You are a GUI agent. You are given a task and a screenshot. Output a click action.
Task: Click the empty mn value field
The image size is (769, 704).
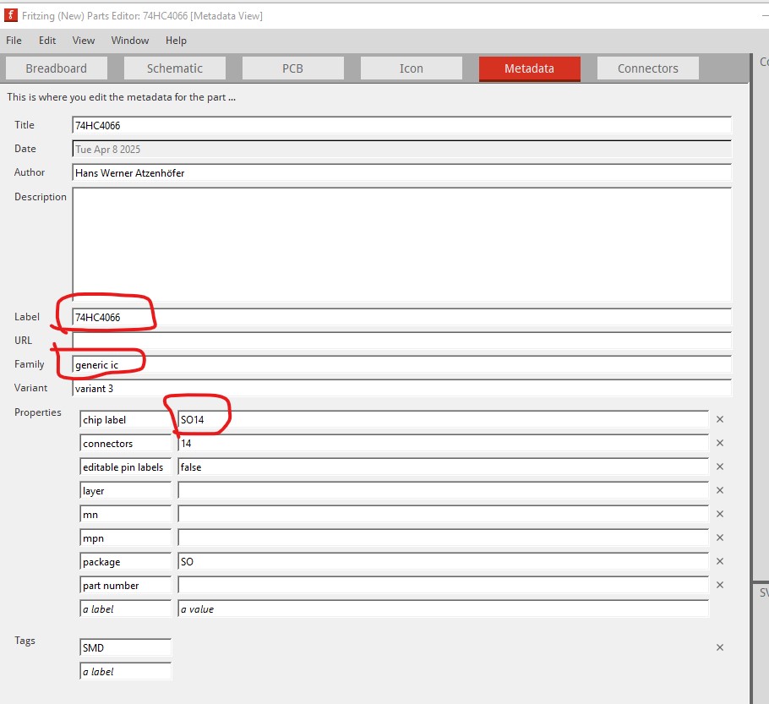(x=443, y=514)
